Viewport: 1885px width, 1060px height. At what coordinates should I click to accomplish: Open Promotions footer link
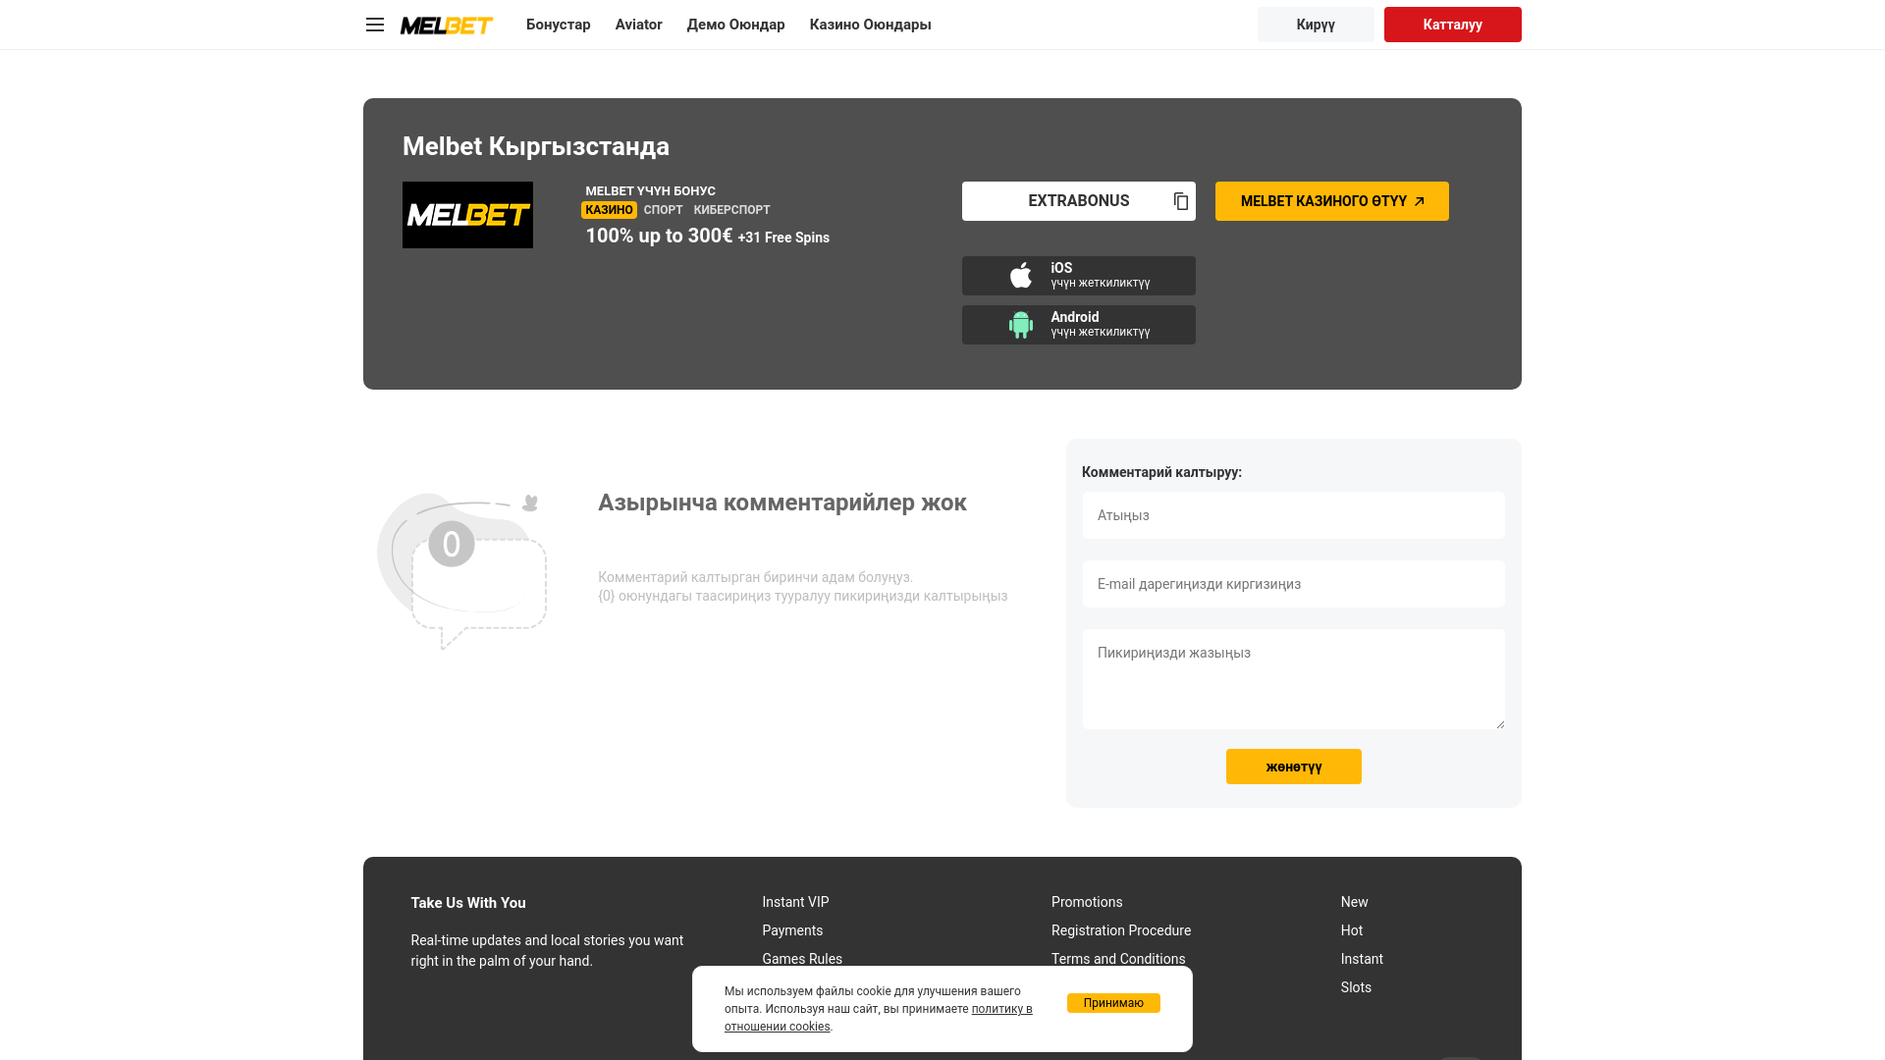(1087, 902)
